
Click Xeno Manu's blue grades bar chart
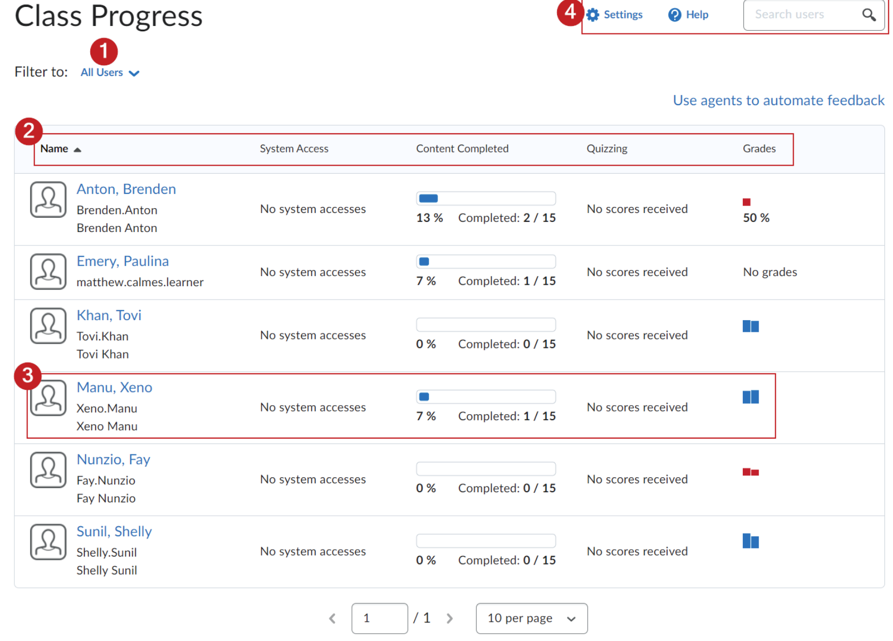751,397
